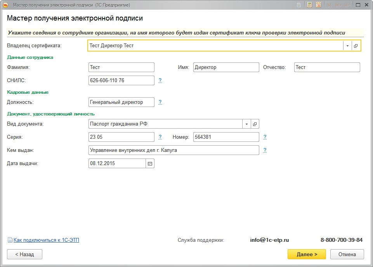The image size is (373, 267).
Task: Show help hint for Должность field
Action: pos(160,102)
